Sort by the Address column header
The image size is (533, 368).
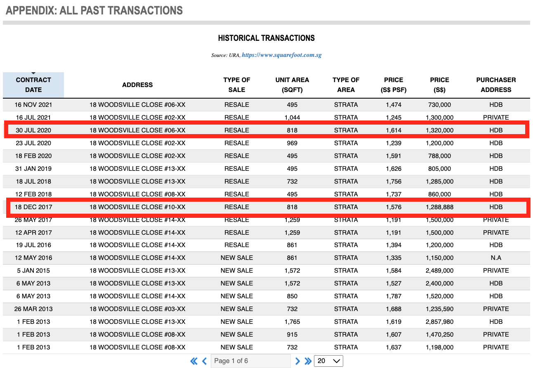point(137,85)
